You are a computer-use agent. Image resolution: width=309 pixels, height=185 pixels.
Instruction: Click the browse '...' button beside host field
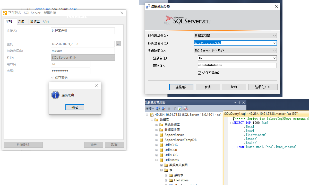(118, 44)
